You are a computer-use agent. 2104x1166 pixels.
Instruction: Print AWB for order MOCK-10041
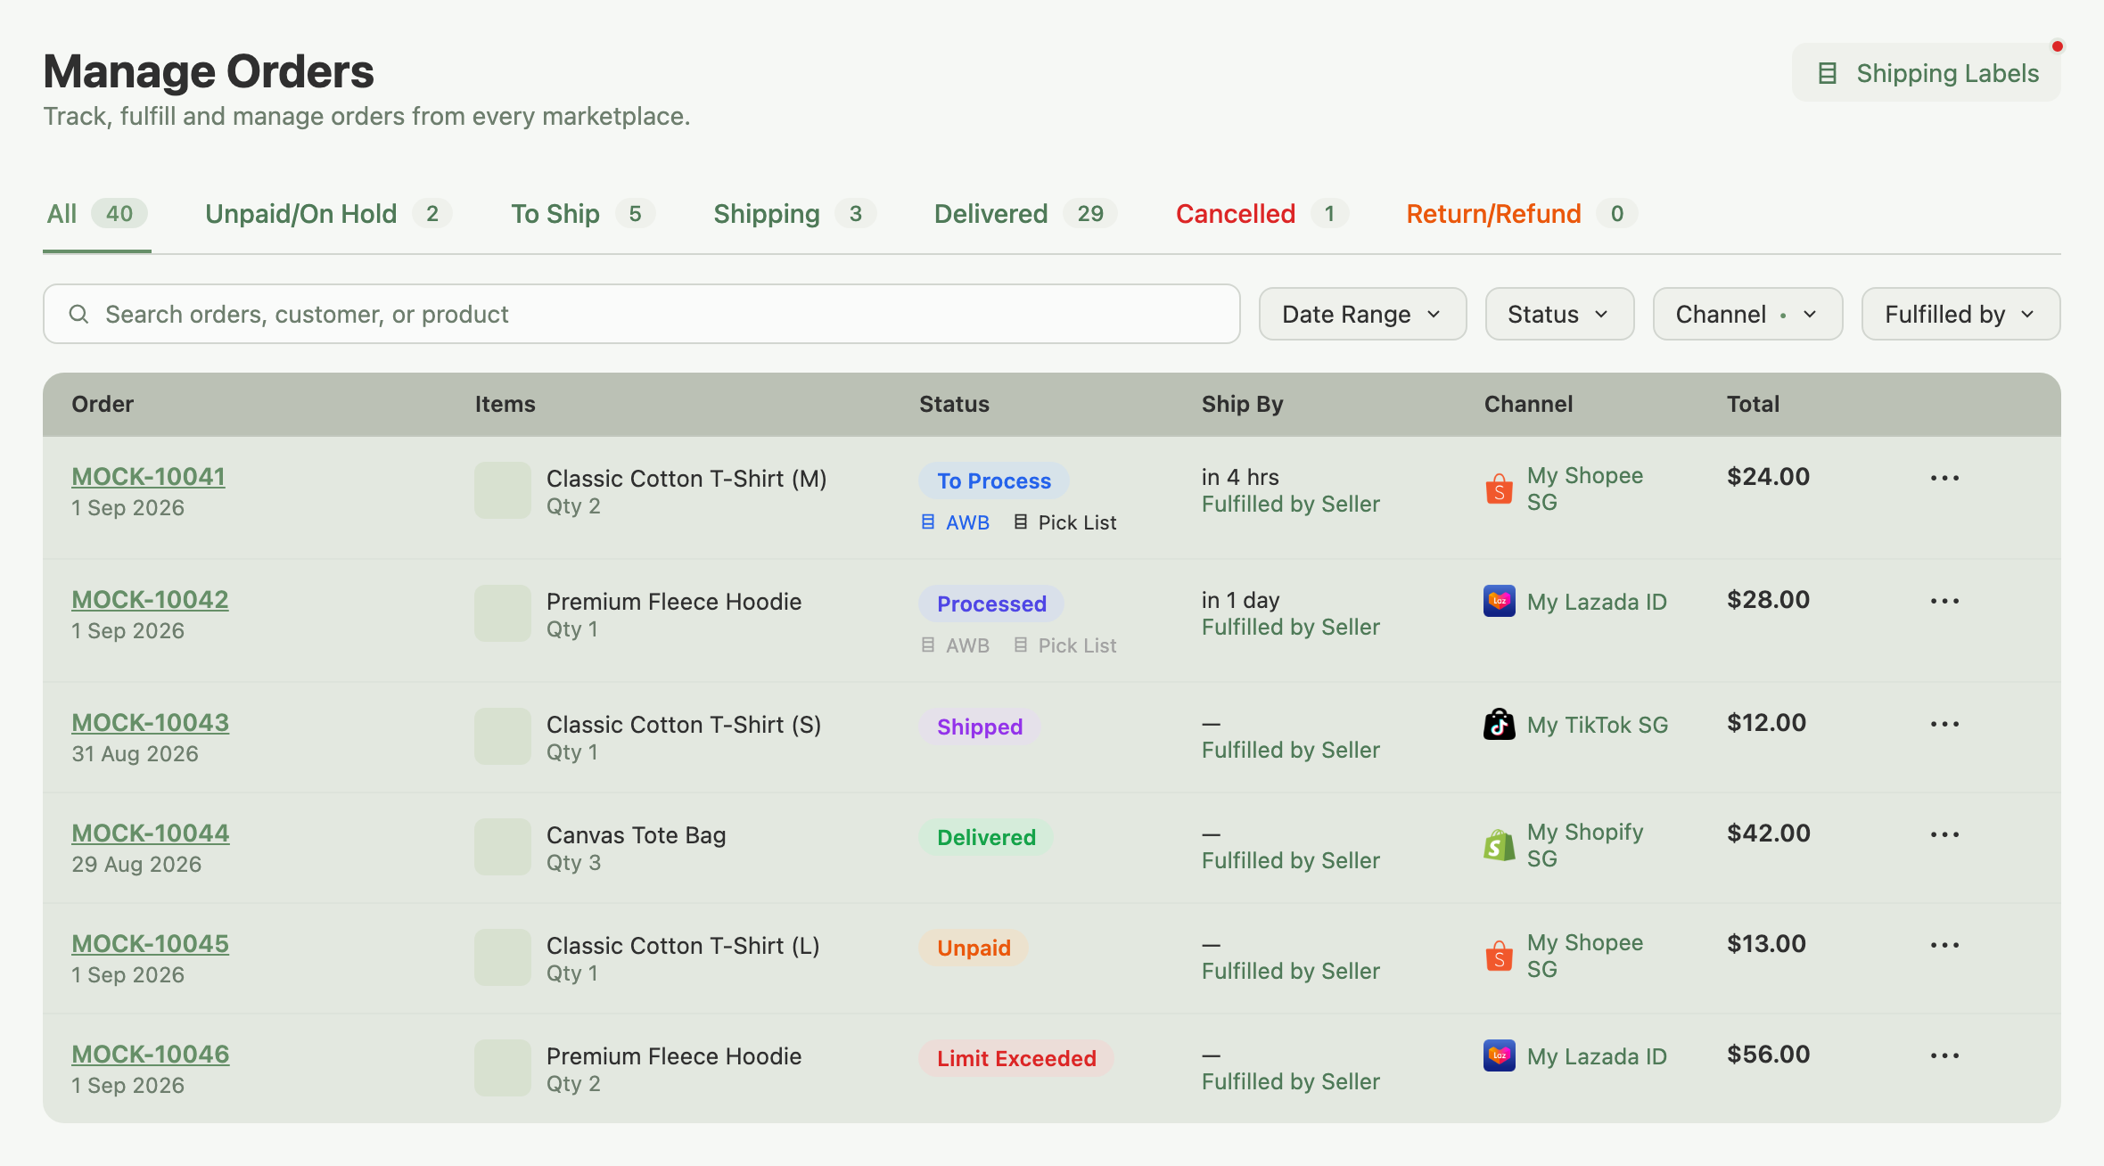[x=955, y=522]
